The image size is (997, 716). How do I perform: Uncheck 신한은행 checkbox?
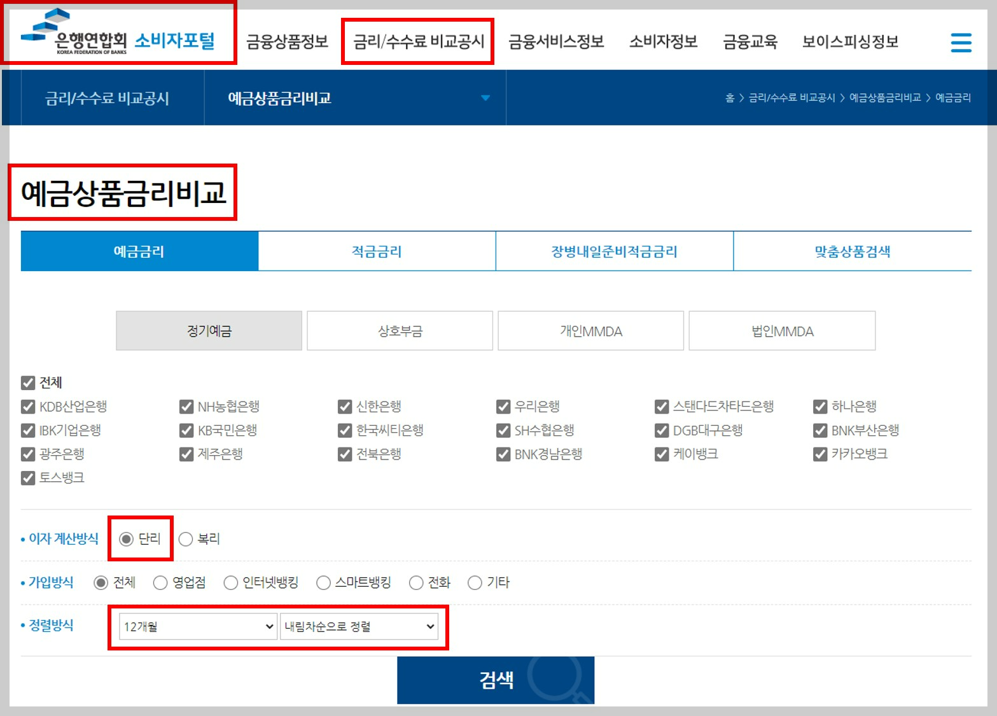(x=345, y=407)
